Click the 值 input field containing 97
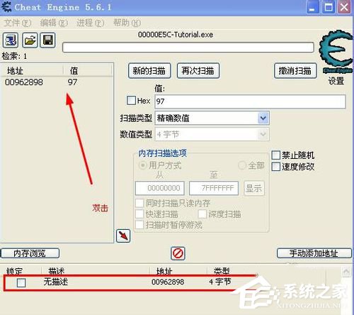The height and width of the screenshot is (315, 354). 250,101
